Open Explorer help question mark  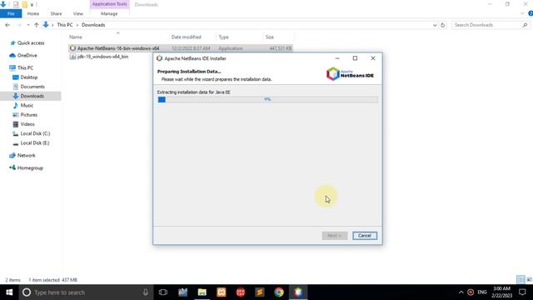pyautogui.click(x=531, y=13)
